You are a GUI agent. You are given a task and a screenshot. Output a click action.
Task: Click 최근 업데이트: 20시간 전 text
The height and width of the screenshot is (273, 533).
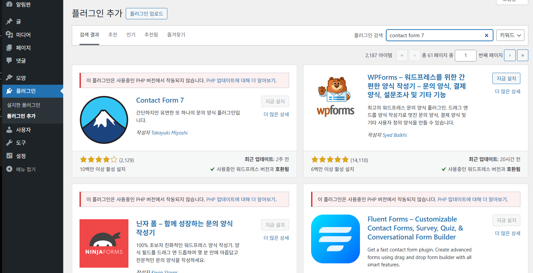[x=494, y=159]
